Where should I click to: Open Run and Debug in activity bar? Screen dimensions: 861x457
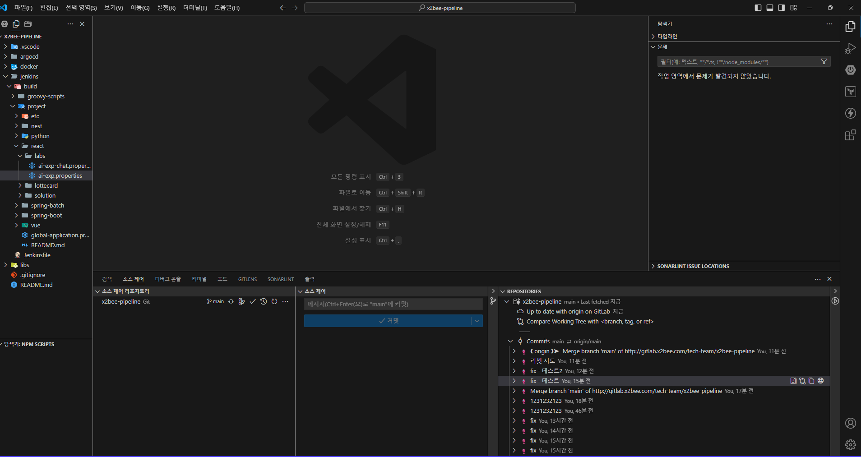click(x=850, y=48)
